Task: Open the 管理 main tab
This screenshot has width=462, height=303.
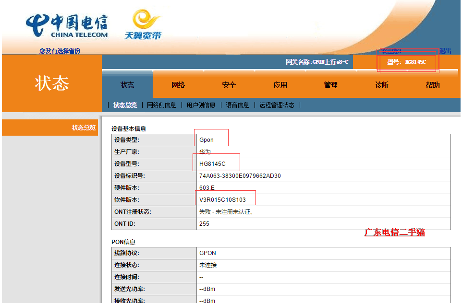Action: (330, 85)
